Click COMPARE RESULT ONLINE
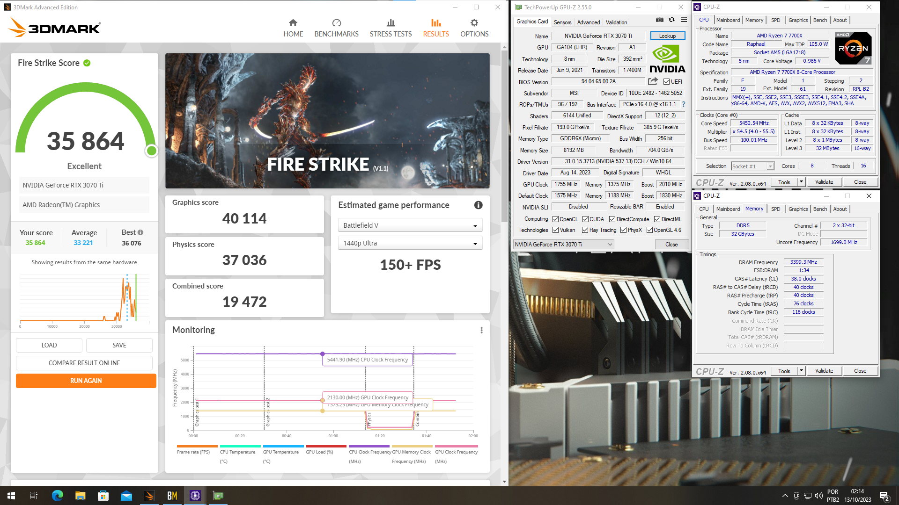This screenshot has width=899, height=505. [84, 363]
